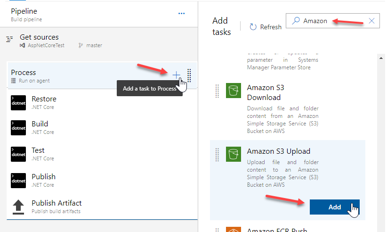Open the AspNetCoreTest repository label
This screenshot has width=387, height=232.
click(46, 45)
